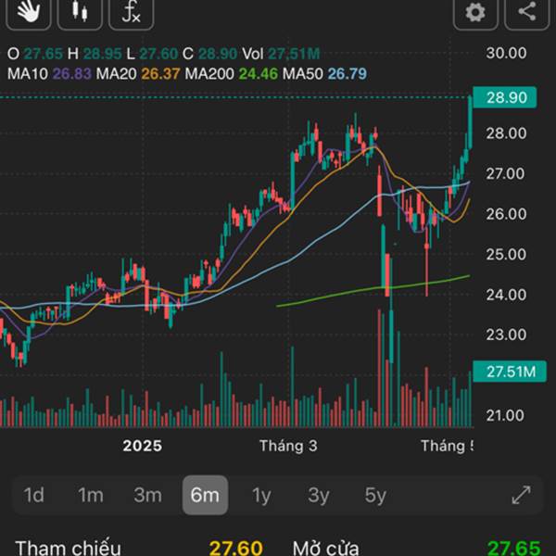Image resolution: width=556 pixels, height=556 pixels.
Task: Open the candlestick chart type icon
Action: point(80,12)
